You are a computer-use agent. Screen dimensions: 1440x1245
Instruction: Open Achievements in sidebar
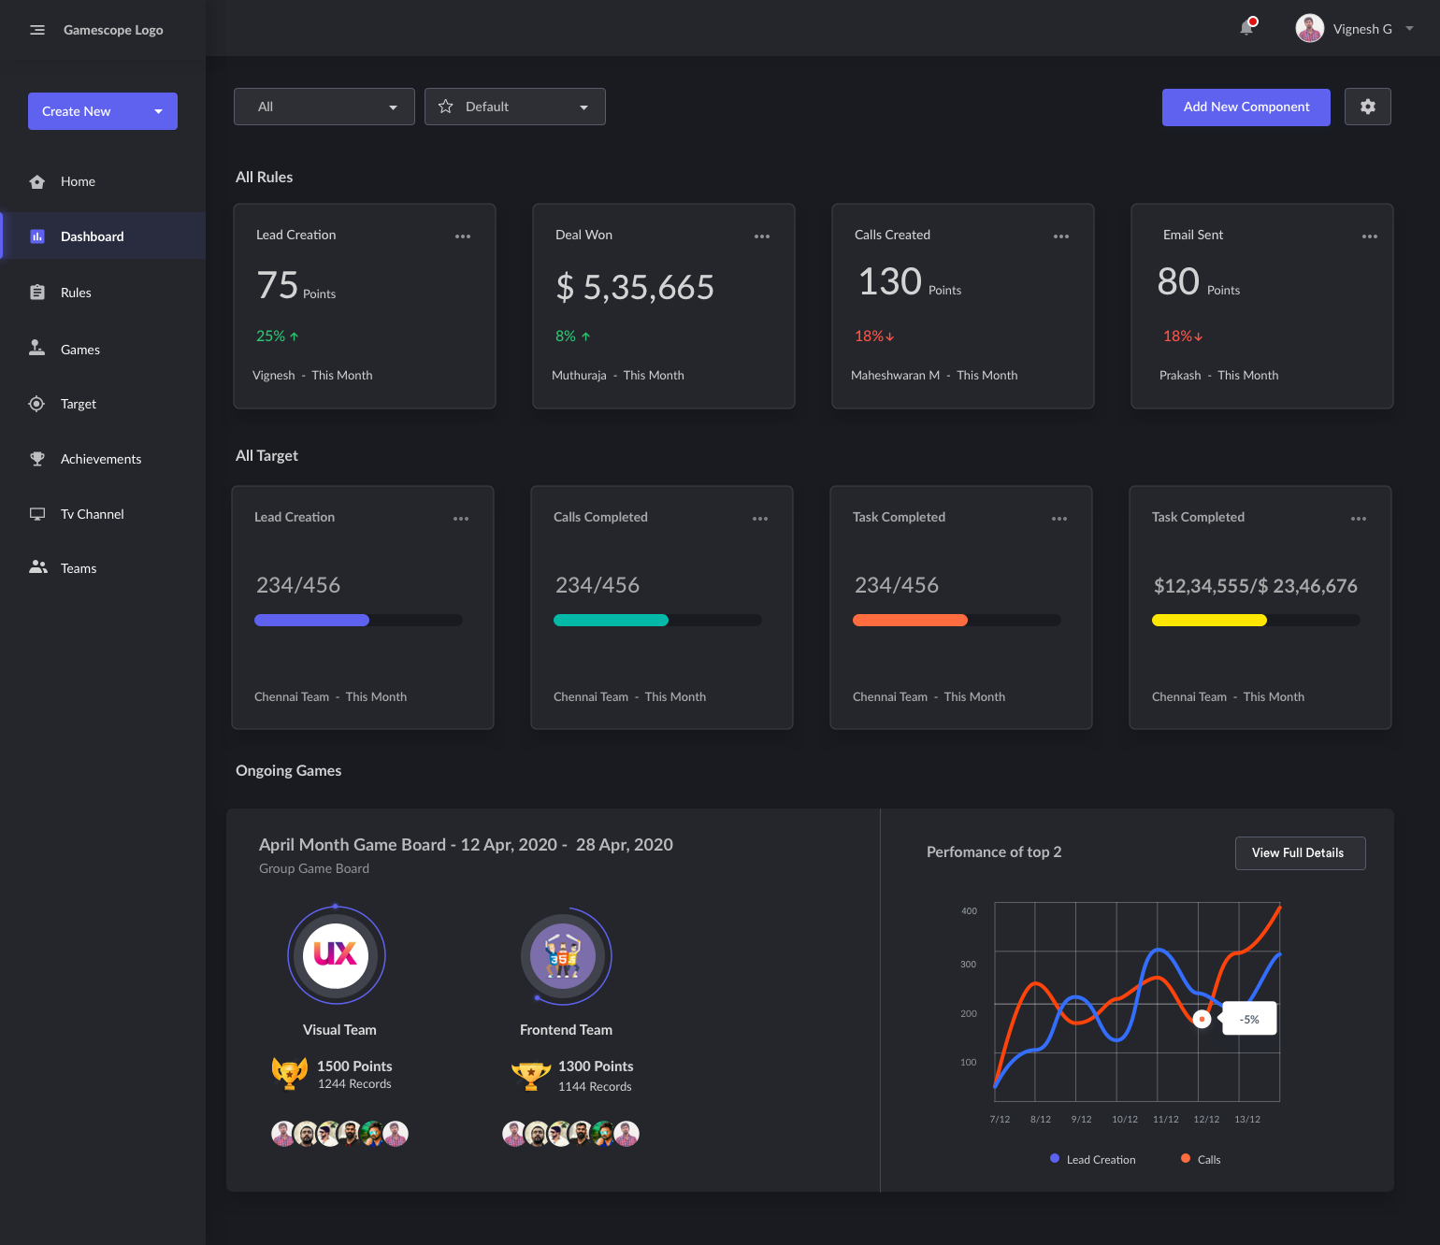(x=103, y=459)
